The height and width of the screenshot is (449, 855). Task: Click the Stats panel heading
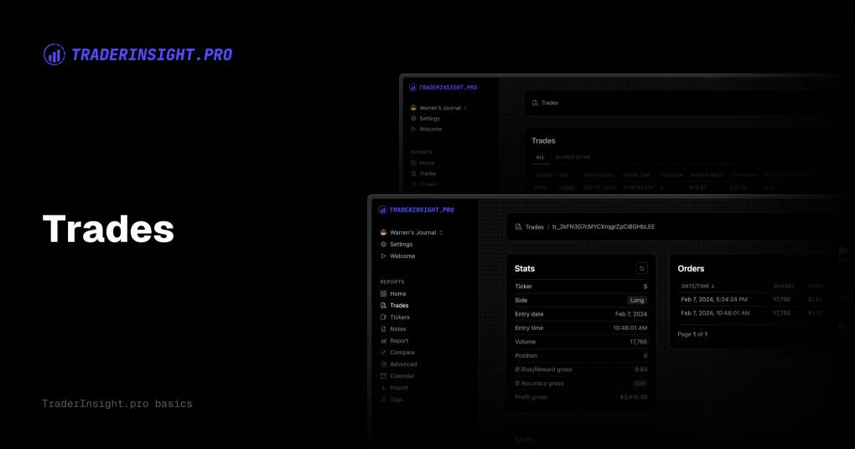click(525, 269)
